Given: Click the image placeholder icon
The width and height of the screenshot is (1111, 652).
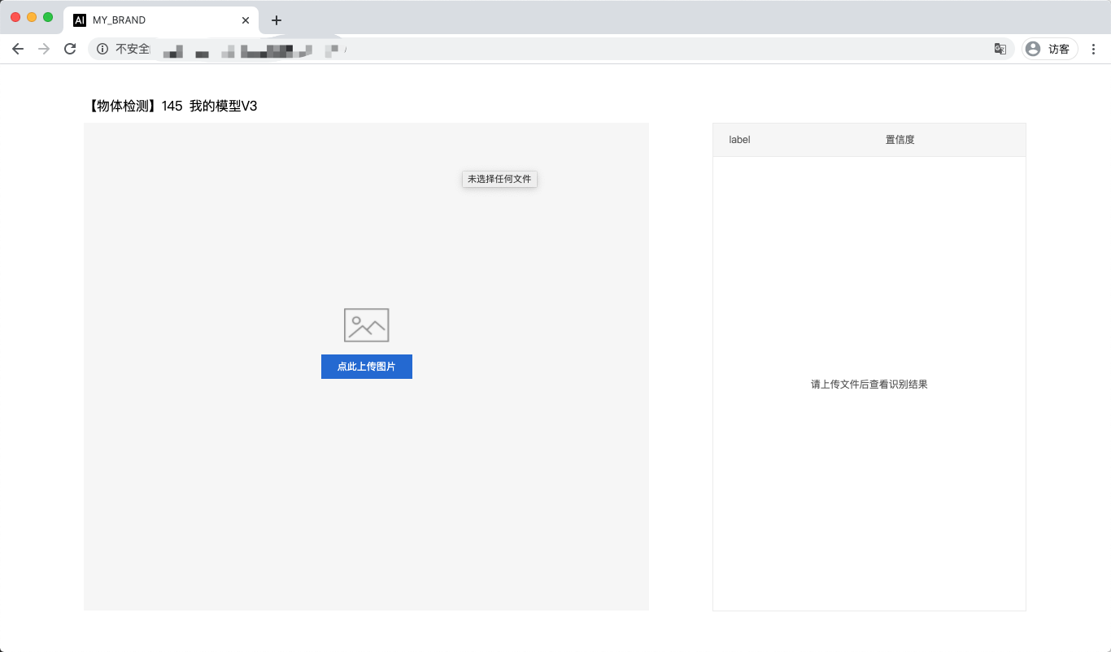Looking at the screenshot, I should (366, 325).
